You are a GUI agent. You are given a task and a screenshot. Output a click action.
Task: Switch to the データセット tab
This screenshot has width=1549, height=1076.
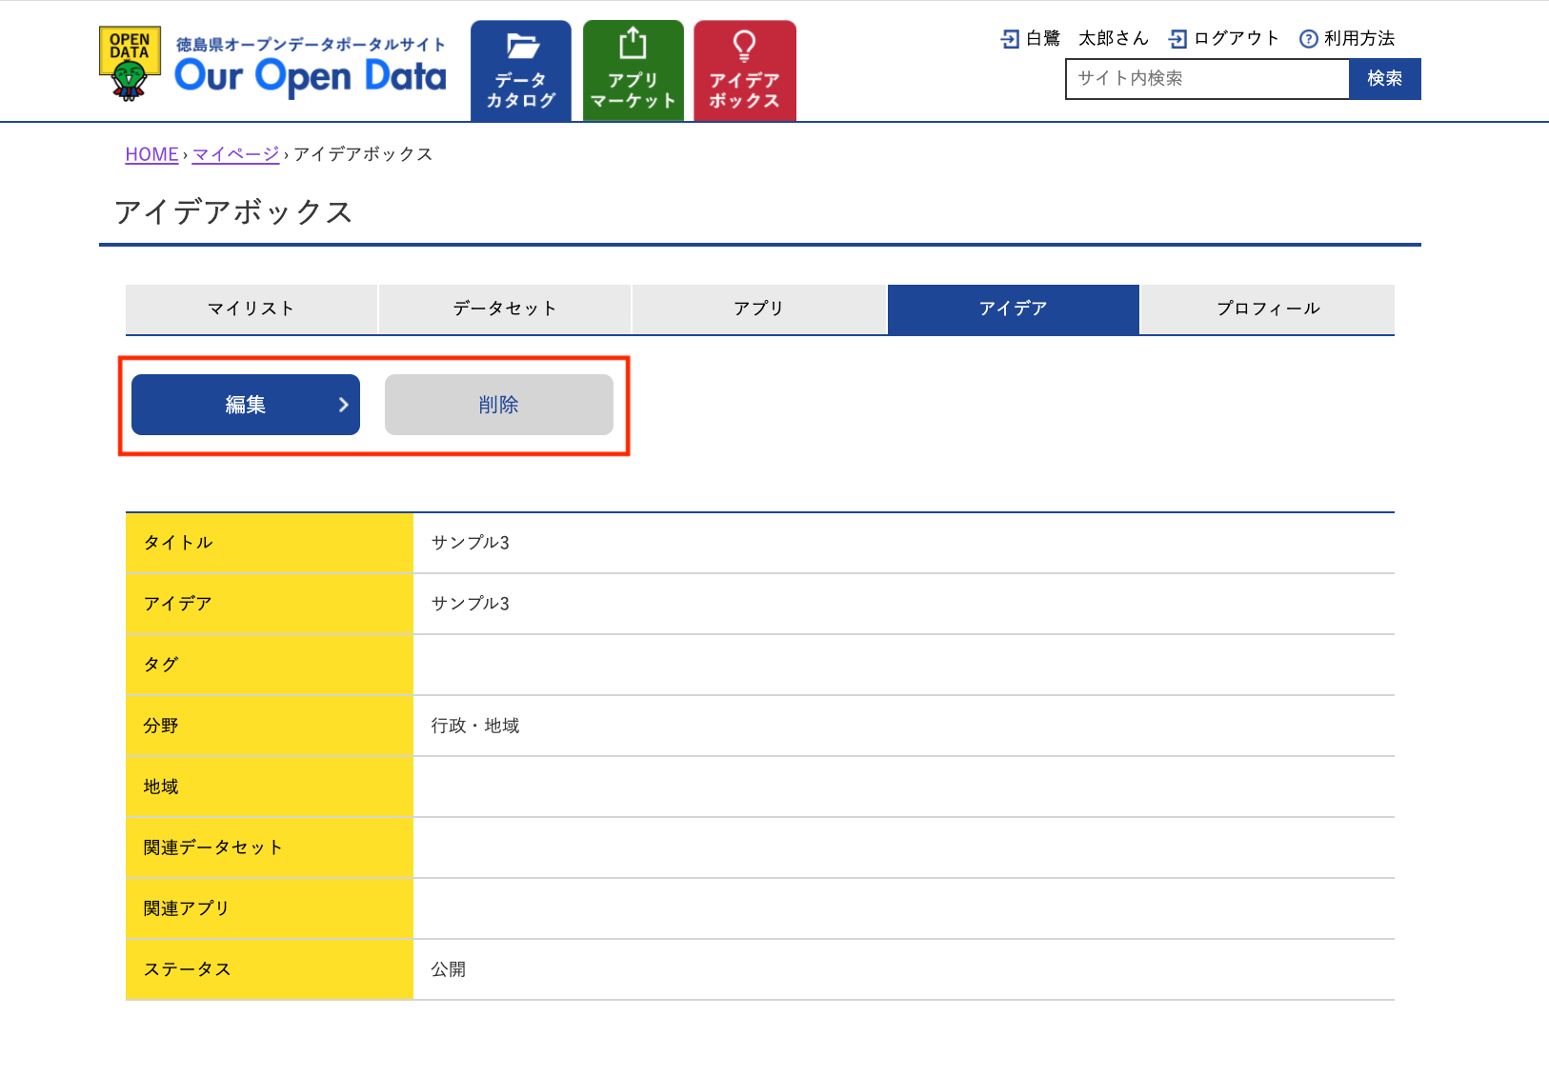click(505, 309)
